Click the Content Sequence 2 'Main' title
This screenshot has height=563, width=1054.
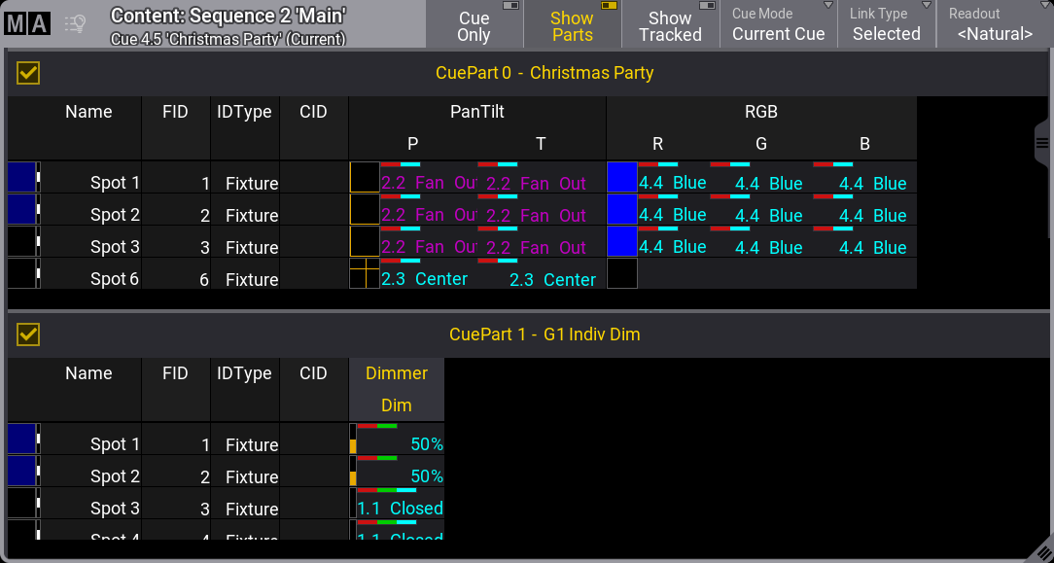pyautogui.click(x=228, y=16)
